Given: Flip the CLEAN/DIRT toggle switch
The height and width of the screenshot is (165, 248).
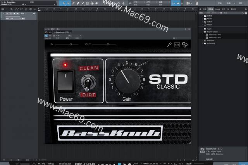Looking at the screenshot, I should point(88,83).
